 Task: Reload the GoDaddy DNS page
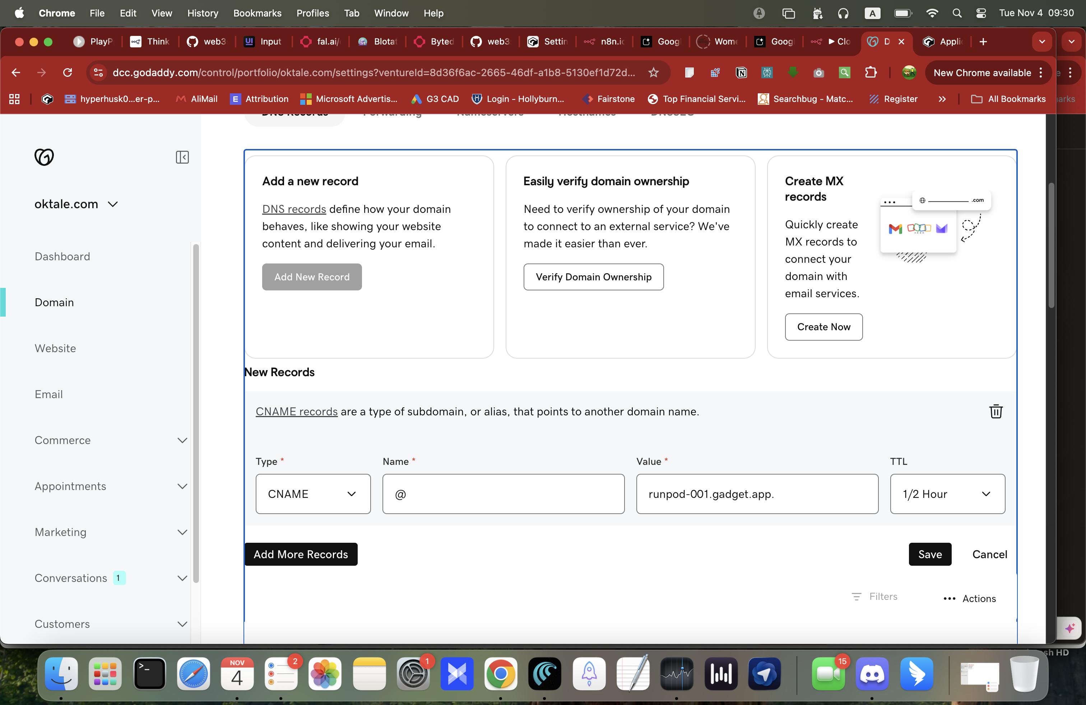[68, 73]
